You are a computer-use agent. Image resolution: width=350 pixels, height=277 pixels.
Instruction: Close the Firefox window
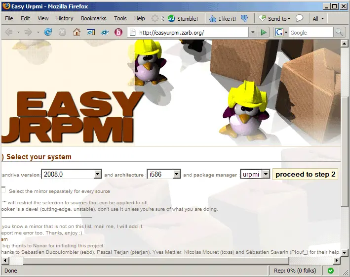pos(344,6)
